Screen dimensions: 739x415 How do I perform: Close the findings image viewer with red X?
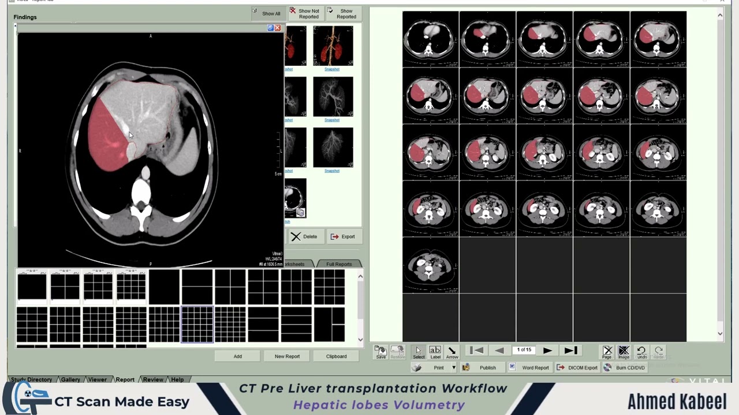(278, 28)
